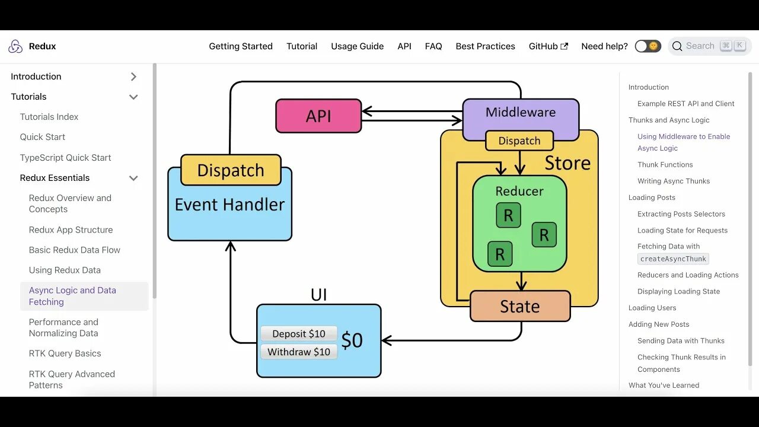The width and height of the screenshot is (759, 427).
Task: Expand the Introduction sidebar section
Action: 133,77
